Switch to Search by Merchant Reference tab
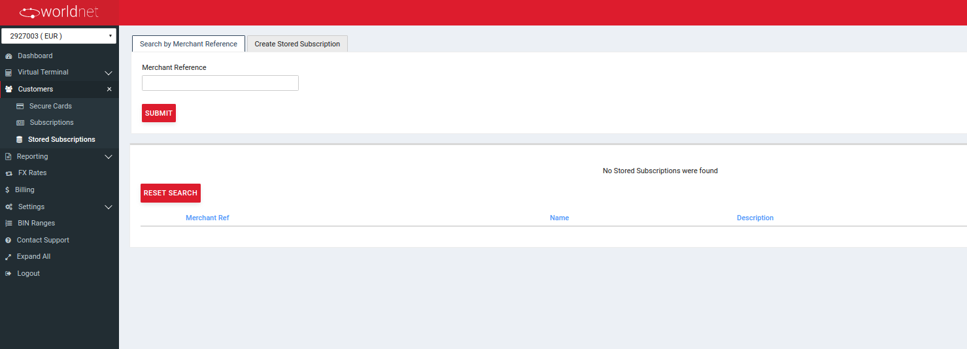Screen dimensions: 967x349 point(188,44)
